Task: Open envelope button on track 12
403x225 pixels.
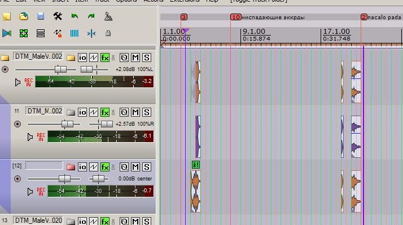Action: (x=94, y=167)
